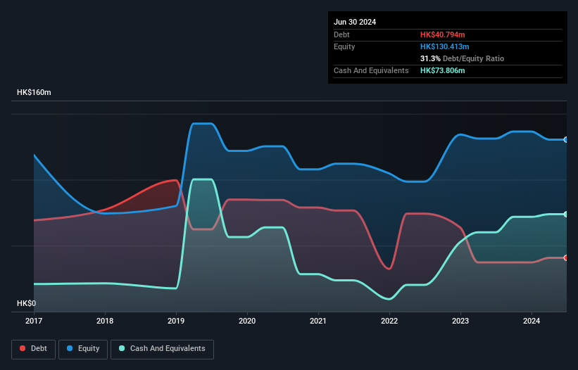The width and height of the screenshot is (578, 370).
Task: Click the teal Cash endpoint marker
Action: 566,215
